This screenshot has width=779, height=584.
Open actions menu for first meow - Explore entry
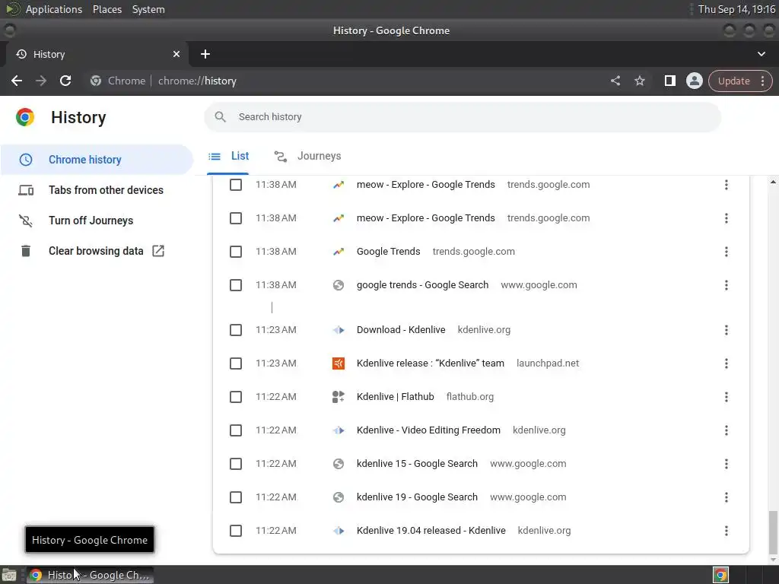[x=726, y=185]
